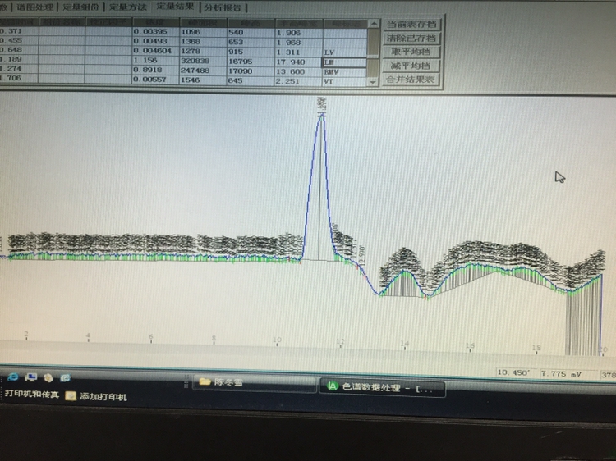Viewport: 616px width, 461px height.
Task: Click the cell reading 0.004604
Action: click(155, 51)
